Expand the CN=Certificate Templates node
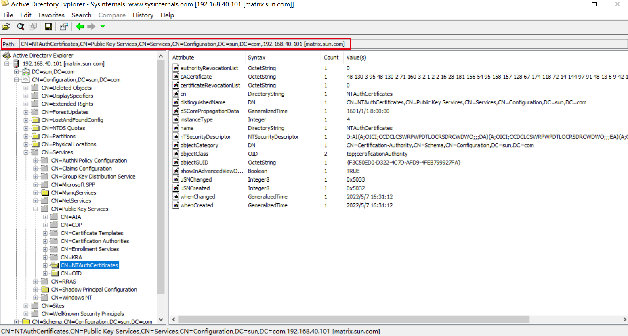 (45, 233)
